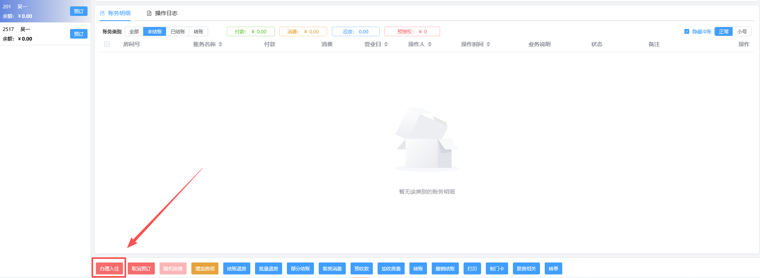Image resolution: width=760 pixels, height=278 pixels.
Task: Click the 办理入住 button
Action: [109, 268]
